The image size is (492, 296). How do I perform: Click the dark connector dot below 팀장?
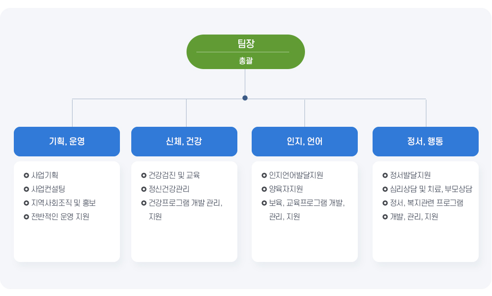coord(245,98)
